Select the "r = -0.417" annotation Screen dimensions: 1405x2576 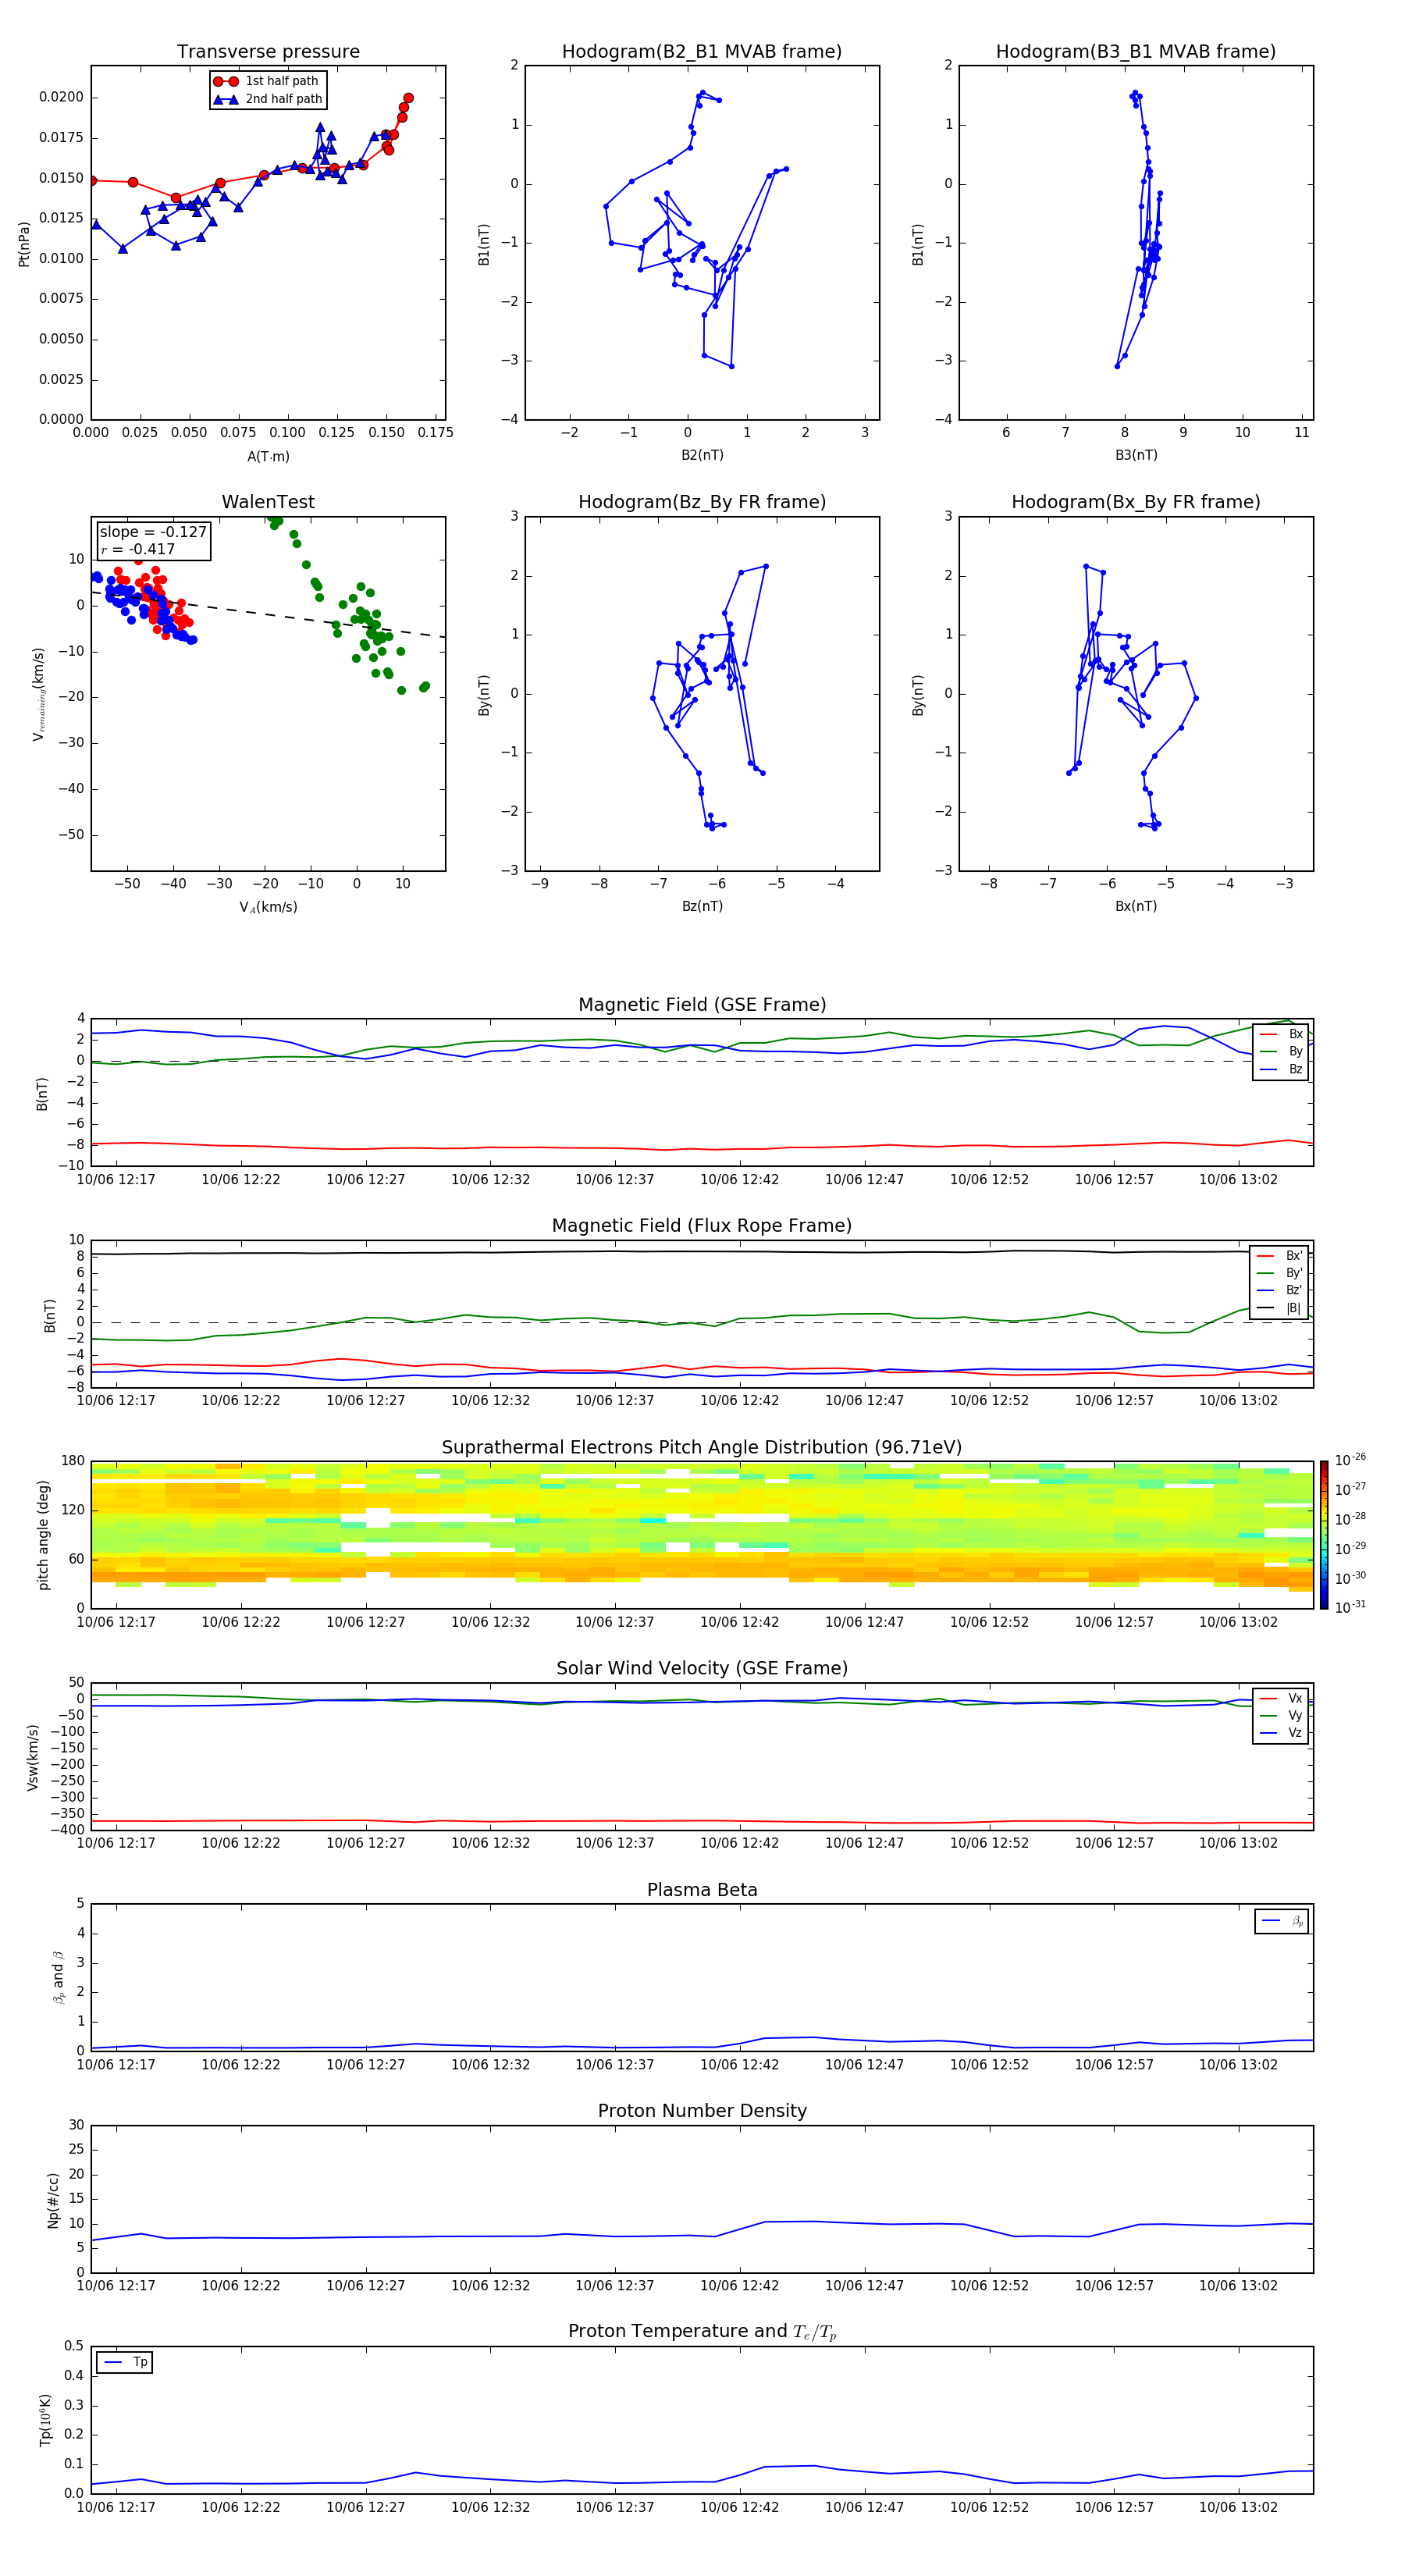pyautogui.click(x=138, y=549)
